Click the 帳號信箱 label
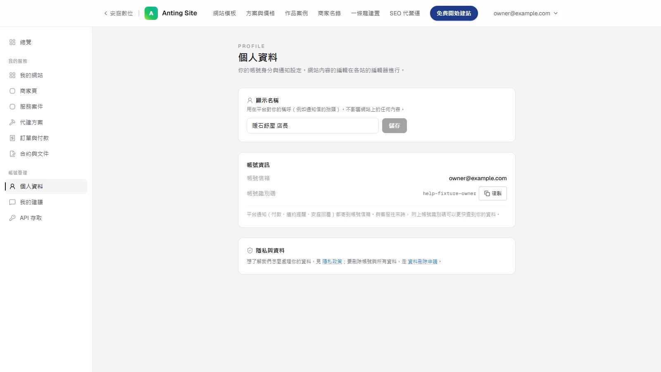This screenshot has height=372, width=661. (x=258, y=178)
